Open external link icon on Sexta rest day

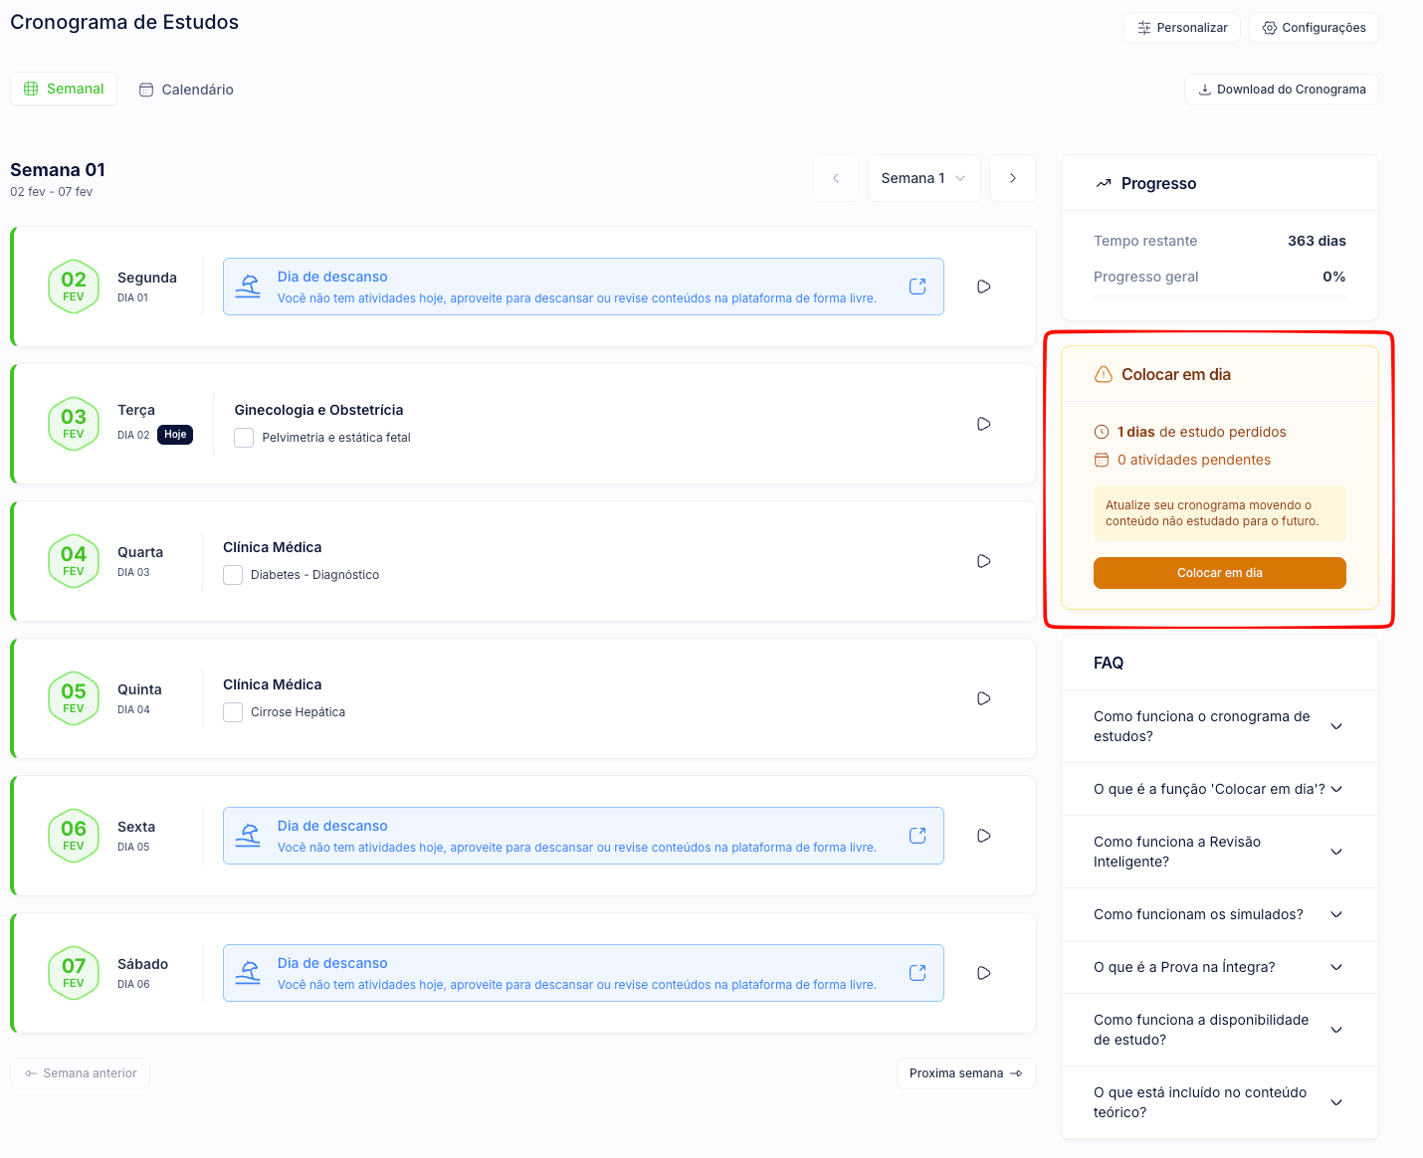pos(917,836)
